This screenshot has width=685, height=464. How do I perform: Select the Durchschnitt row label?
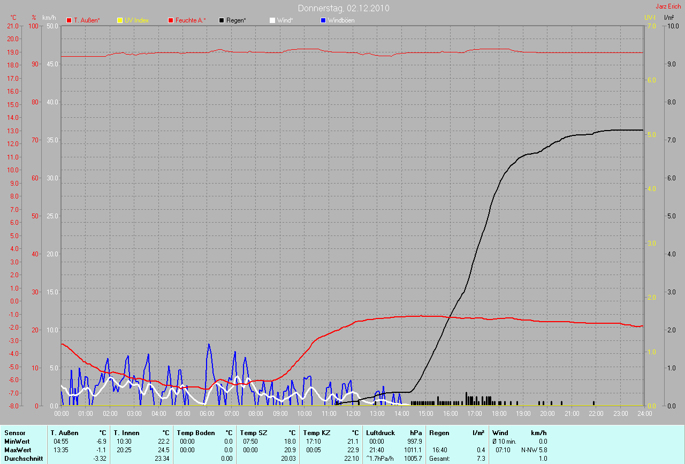pyautogui.click(x=24, y=458)
